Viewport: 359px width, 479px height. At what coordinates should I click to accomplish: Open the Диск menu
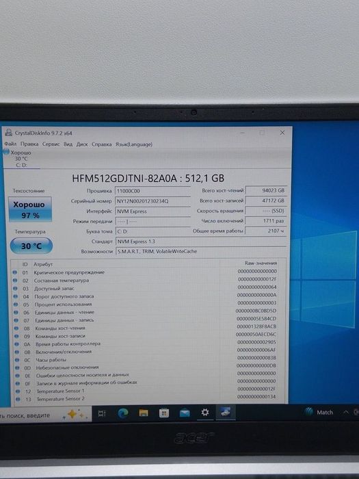[82, 144]
